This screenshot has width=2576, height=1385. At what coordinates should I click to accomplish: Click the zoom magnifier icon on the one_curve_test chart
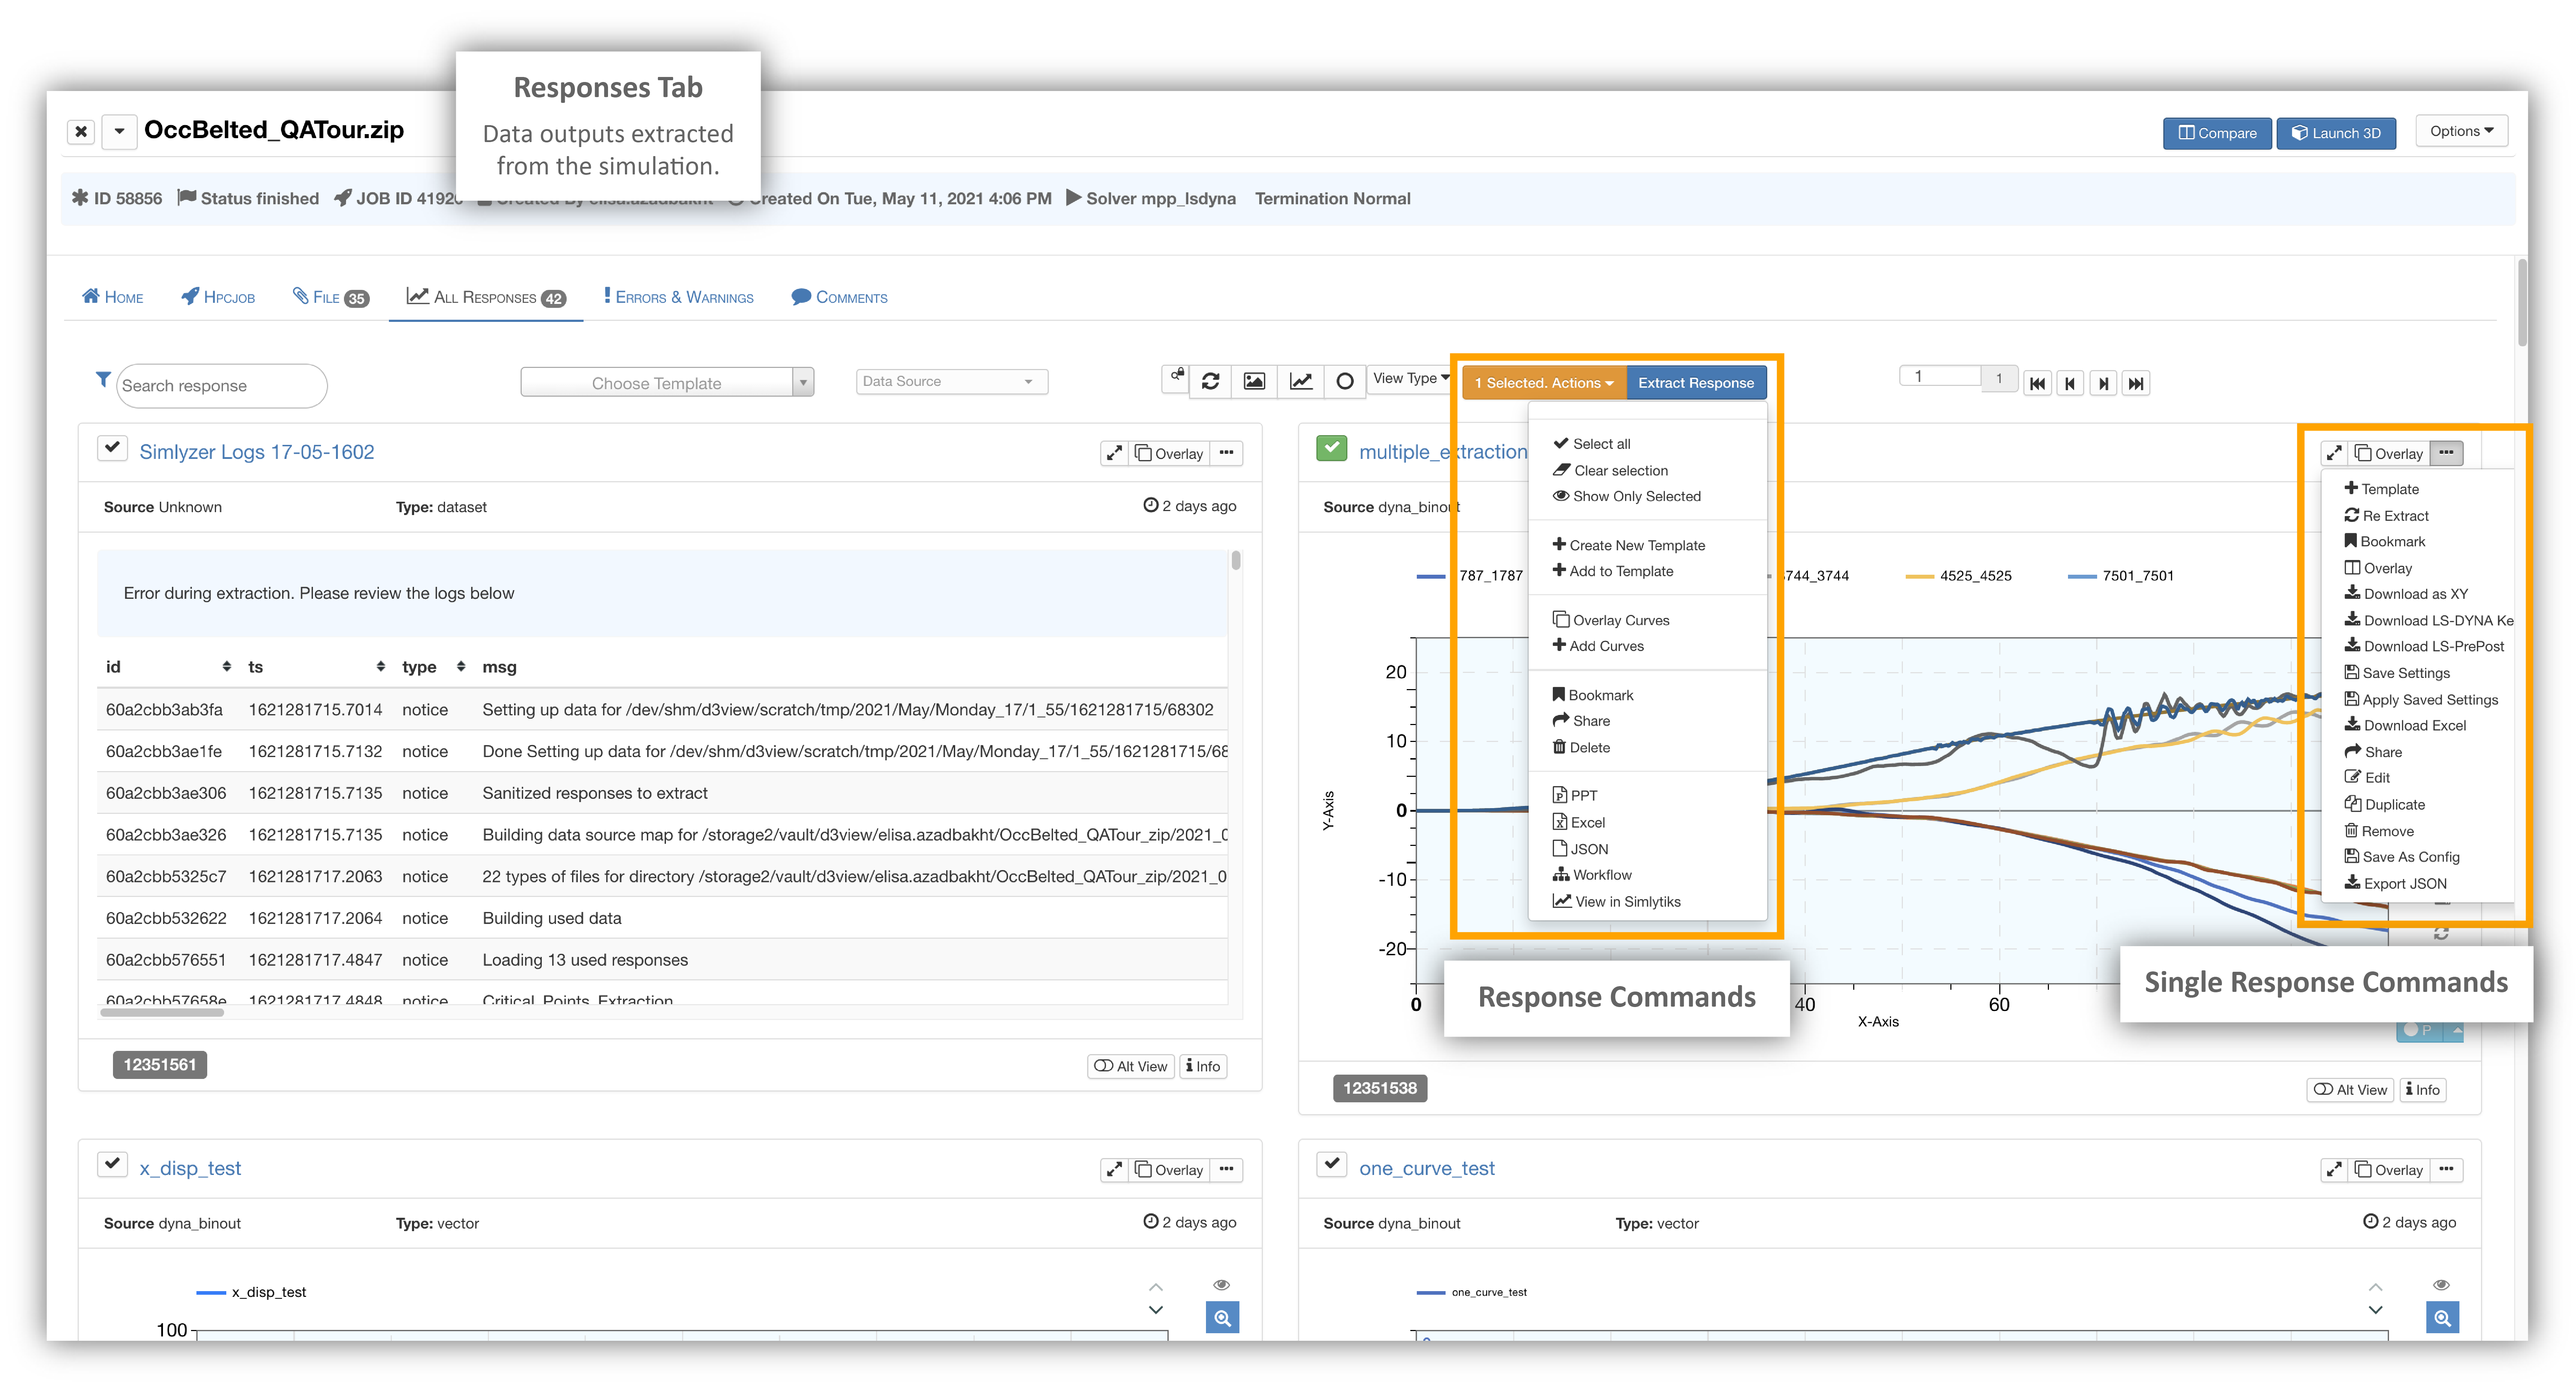[x=2442, y=1318]
